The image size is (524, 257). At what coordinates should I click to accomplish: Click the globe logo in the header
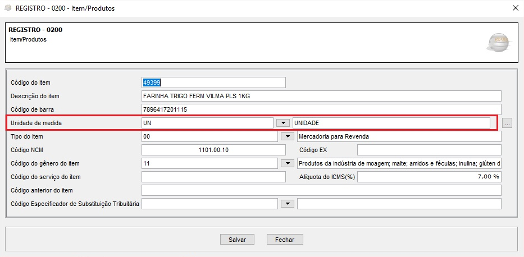[498, 43]
